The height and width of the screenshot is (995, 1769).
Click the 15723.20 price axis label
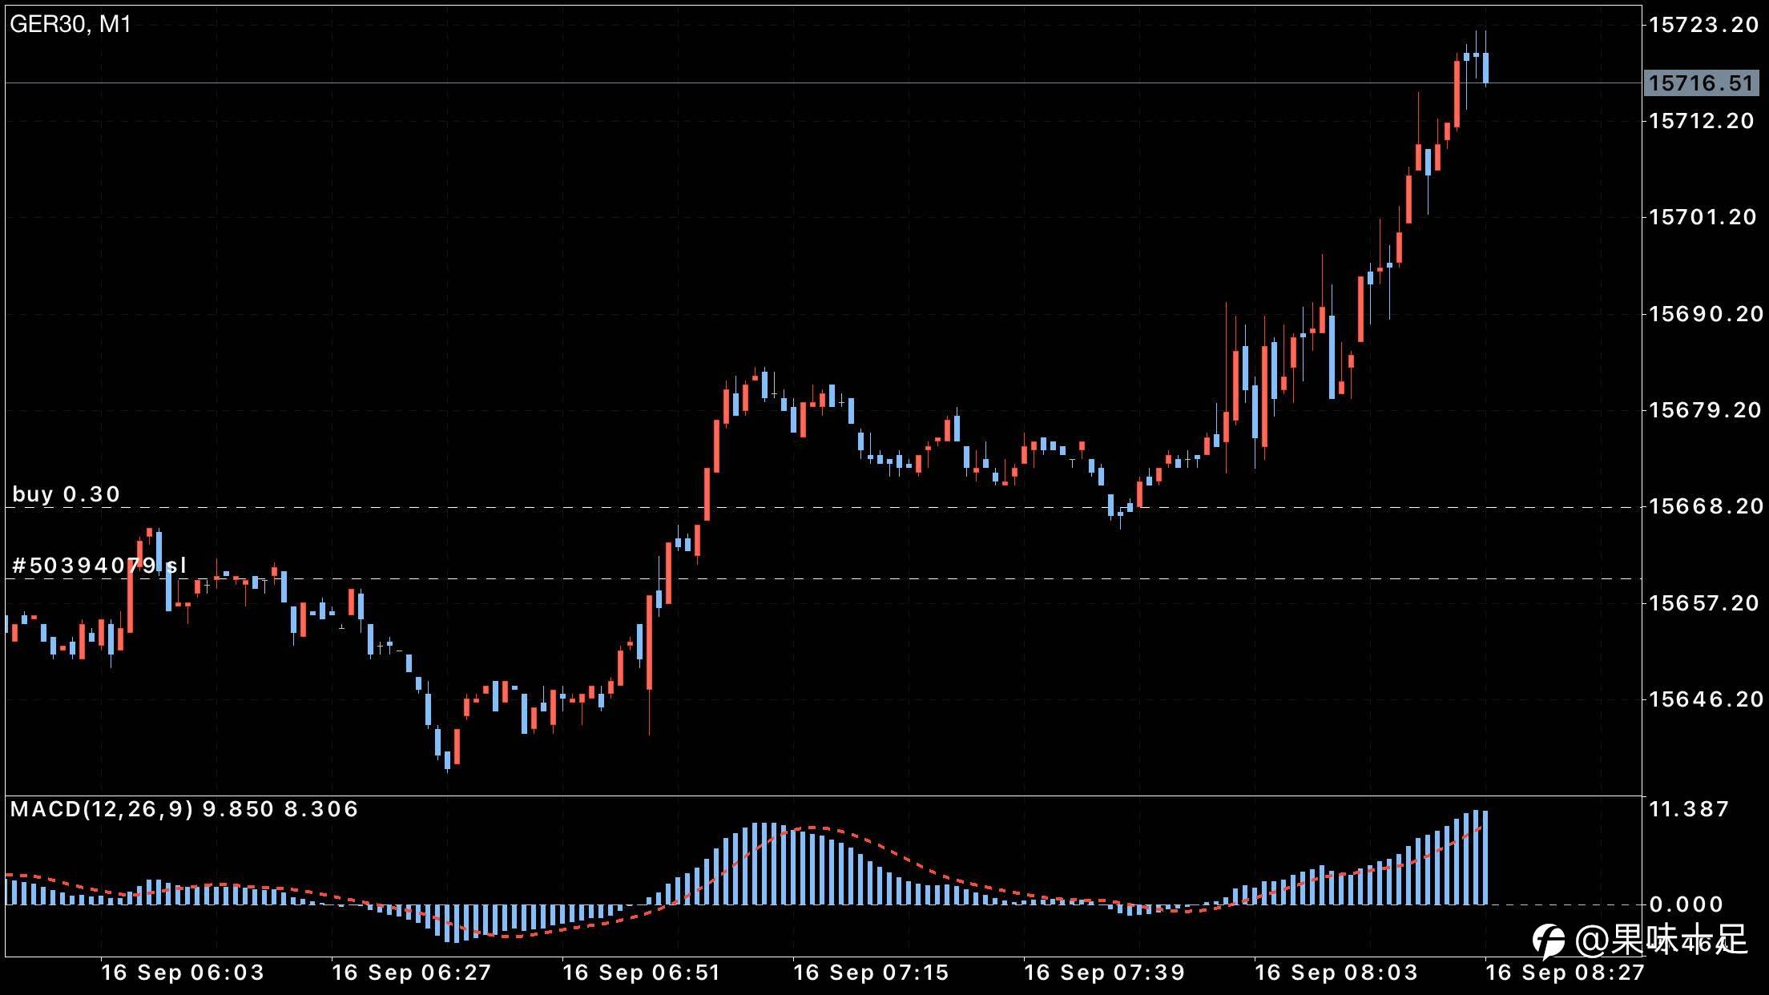[x=1702, y=25]
